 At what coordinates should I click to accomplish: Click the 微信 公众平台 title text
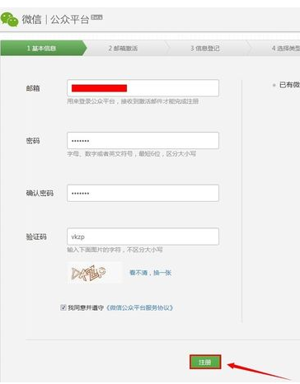click(56, 20)
